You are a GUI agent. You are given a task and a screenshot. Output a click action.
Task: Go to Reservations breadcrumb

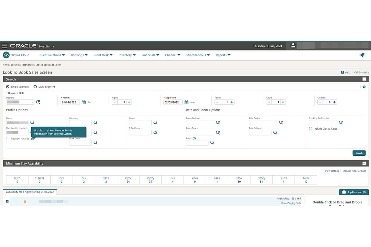28,65
